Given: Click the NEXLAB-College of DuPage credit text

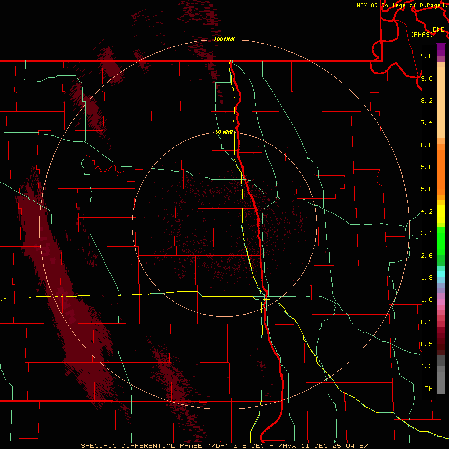Looking at the screenshot, I should point(399,5).
